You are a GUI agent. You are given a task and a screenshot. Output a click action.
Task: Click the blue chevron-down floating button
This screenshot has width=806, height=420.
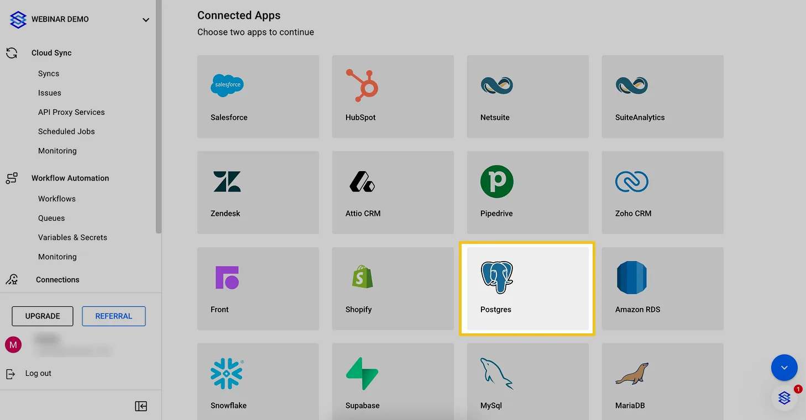[x=784, y=368]
